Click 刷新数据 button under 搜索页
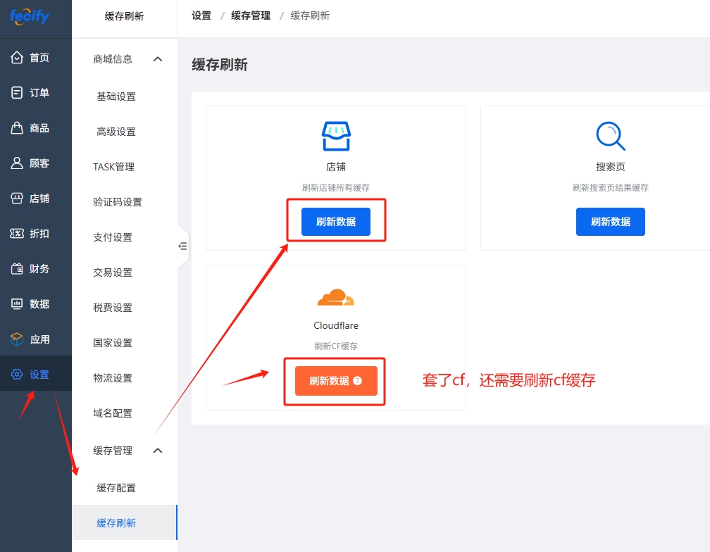 click(610, 222)
